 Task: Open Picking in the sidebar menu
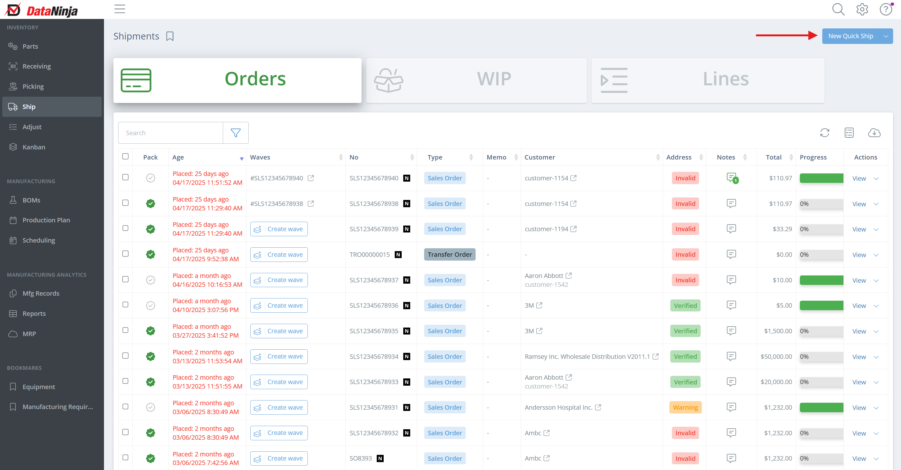(x=33, y=86)
